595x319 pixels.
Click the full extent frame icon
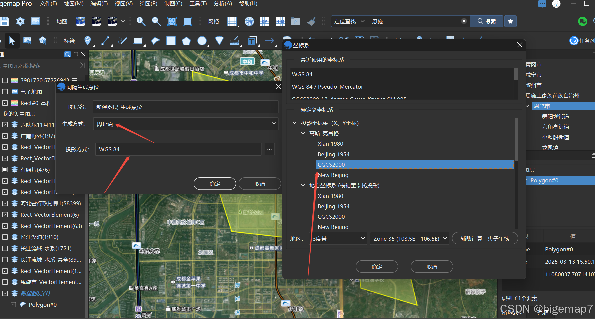coord(187,21)
